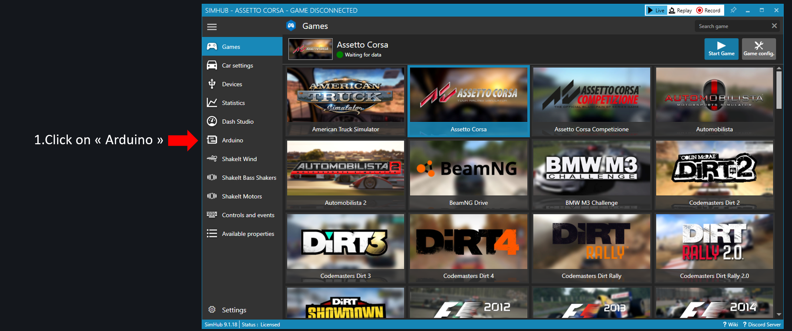
Task: Switch to Replay mode
Action: click(681, 10)
